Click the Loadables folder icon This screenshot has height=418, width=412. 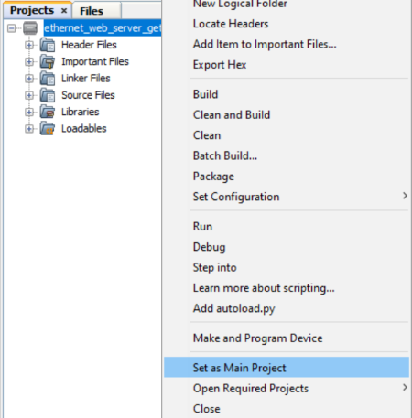[48, 129]
